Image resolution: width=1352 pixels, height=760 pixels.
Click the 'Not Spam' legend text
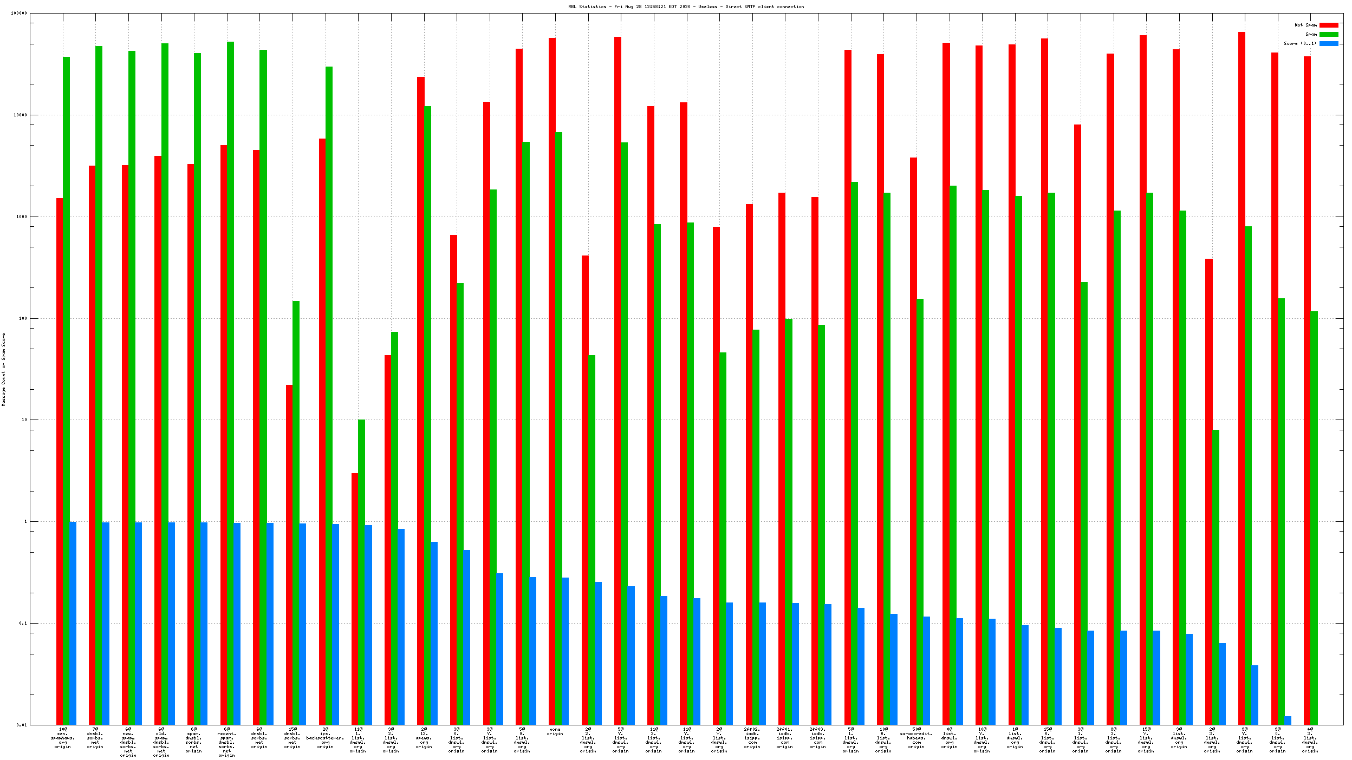[1305, 25]
